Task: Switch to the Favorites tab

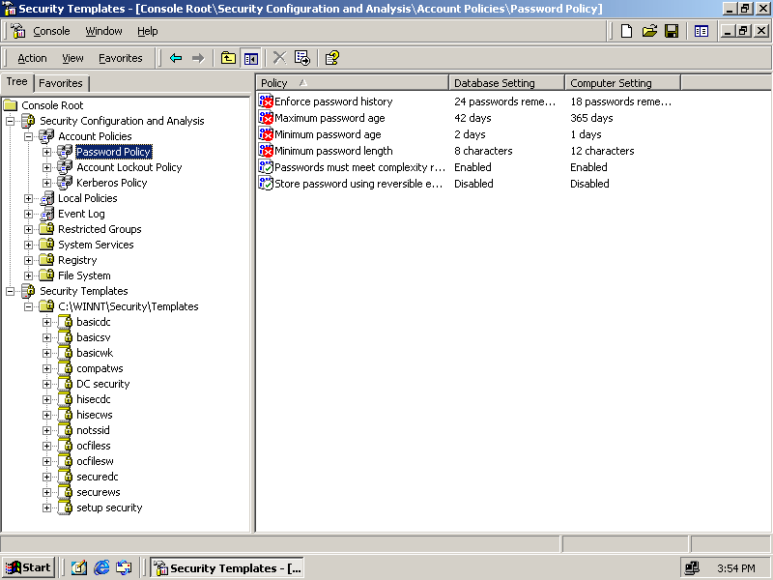Action: point(60,83)
